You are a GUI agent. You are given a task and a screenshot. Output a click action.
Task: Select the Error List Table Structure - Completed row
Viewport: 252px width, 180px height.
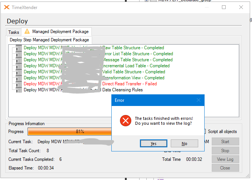[99, 54]
